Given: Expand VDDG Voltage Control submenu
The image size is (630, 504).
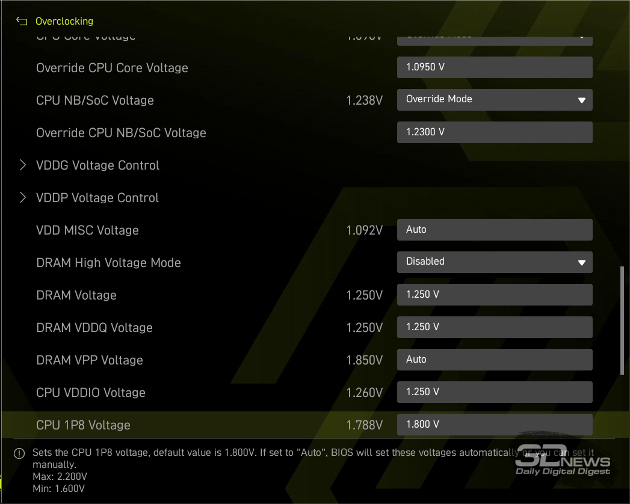Looking at the screenshot, I should pyautogui.click(x=23, y=165).
